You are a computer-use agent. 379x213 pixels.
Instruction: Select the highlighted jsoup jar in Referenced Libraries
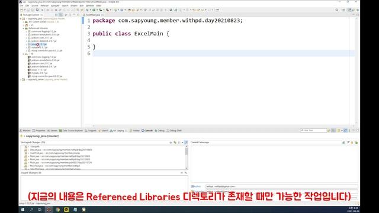[x=39, y=44]
